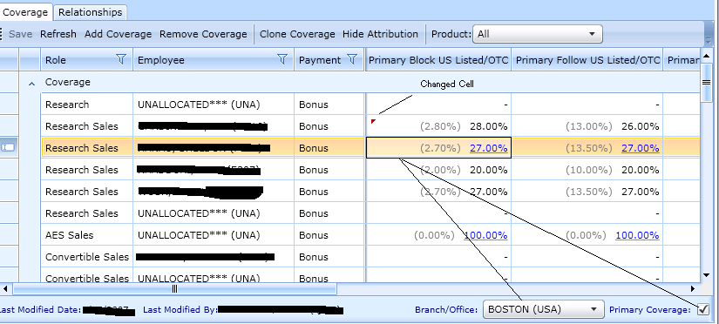Click the red changed-cell marker triangle
The width and height of the screenshot is (719, 324).
(373, 121)
